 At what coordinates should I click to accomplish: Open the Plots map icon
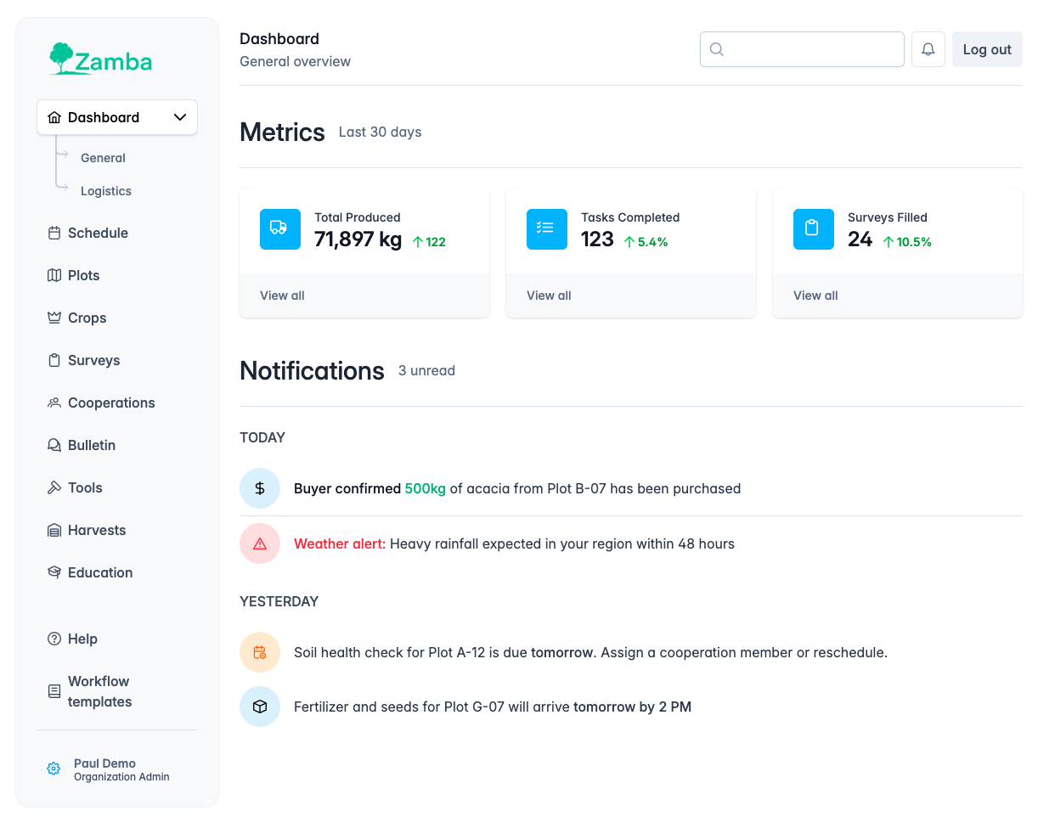[54, 275]
